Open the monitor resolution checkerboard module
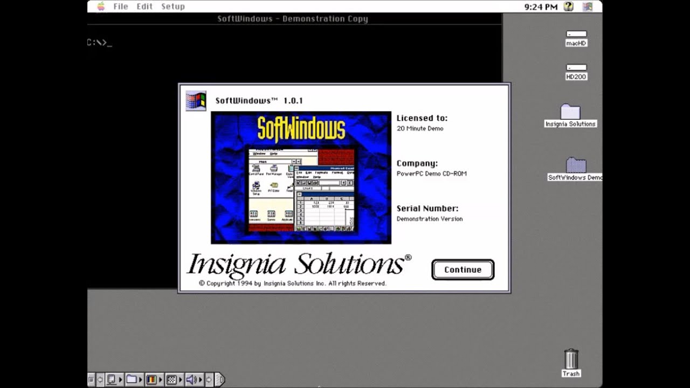The height and width of the screenshot is (388, 690). pyautogui.click(x=174, y=379)
